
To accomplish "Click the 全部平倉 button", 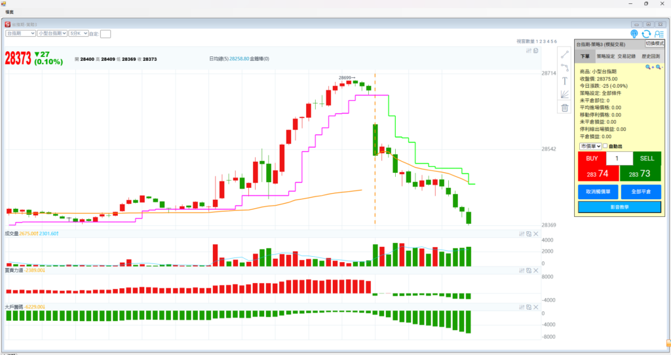I will coord(640,193).
